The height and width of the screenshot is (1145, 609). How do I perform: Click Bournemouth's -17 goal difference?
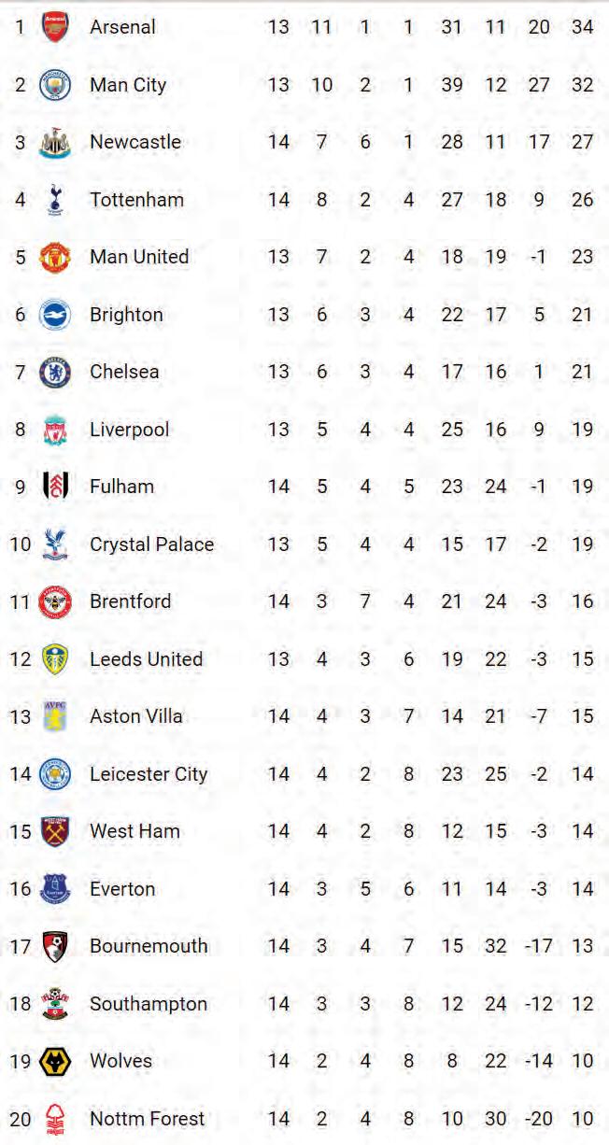(x=539, y=946)
